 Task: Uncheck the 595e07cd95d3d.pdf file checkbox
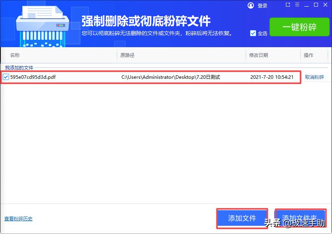5,77
